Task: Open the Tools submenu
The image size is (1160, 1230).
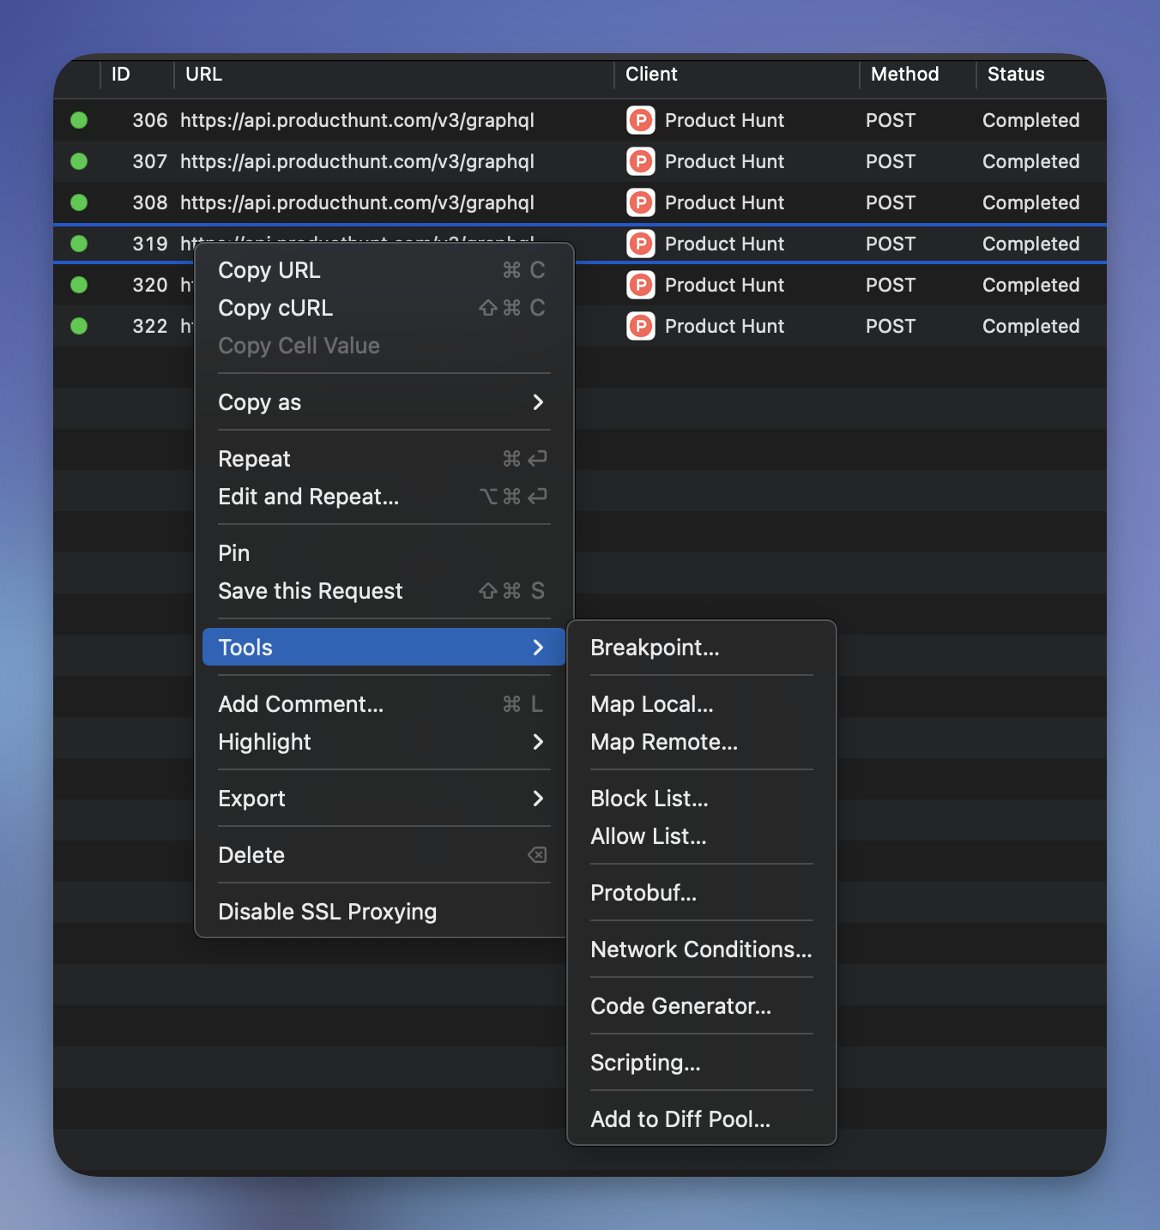Action: pos(384,648)
